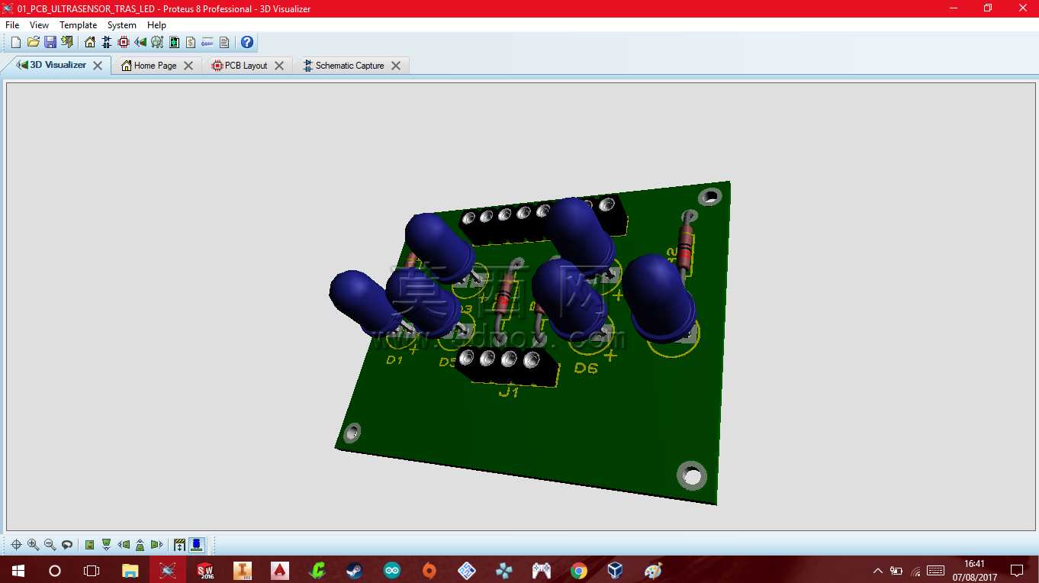This screenshot has height=583, width=1039.
Task: Open the Project Notes document icon
Action: click(224, 42)
